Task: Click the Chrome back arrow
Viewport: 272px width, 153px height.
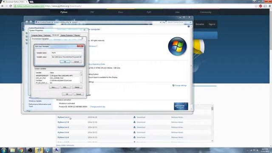Action: coord(3,6)
